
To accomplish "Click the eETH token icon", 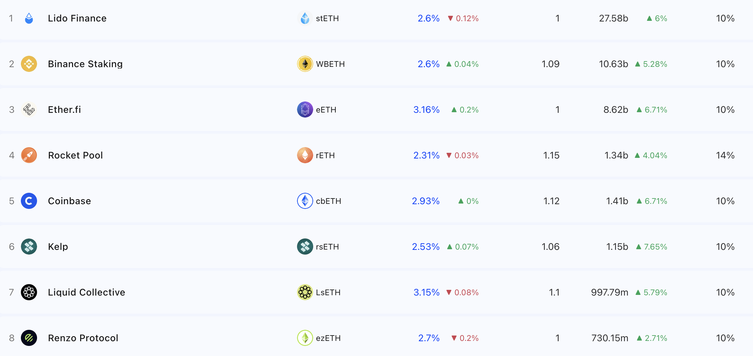I will [305, 109].
